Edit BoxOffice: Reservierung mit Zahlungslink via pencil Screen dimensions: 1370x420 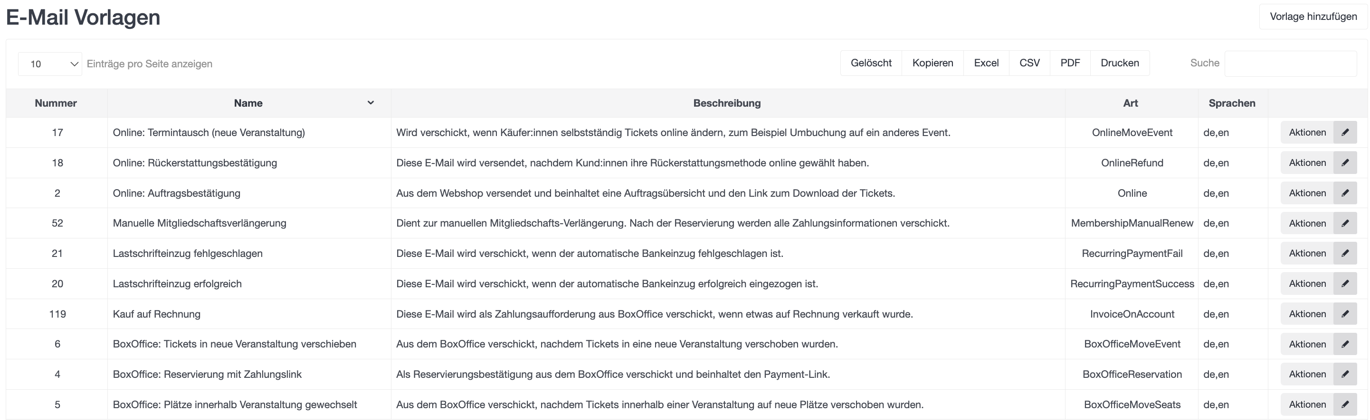pyautogui.click(x=1344, y=374)
